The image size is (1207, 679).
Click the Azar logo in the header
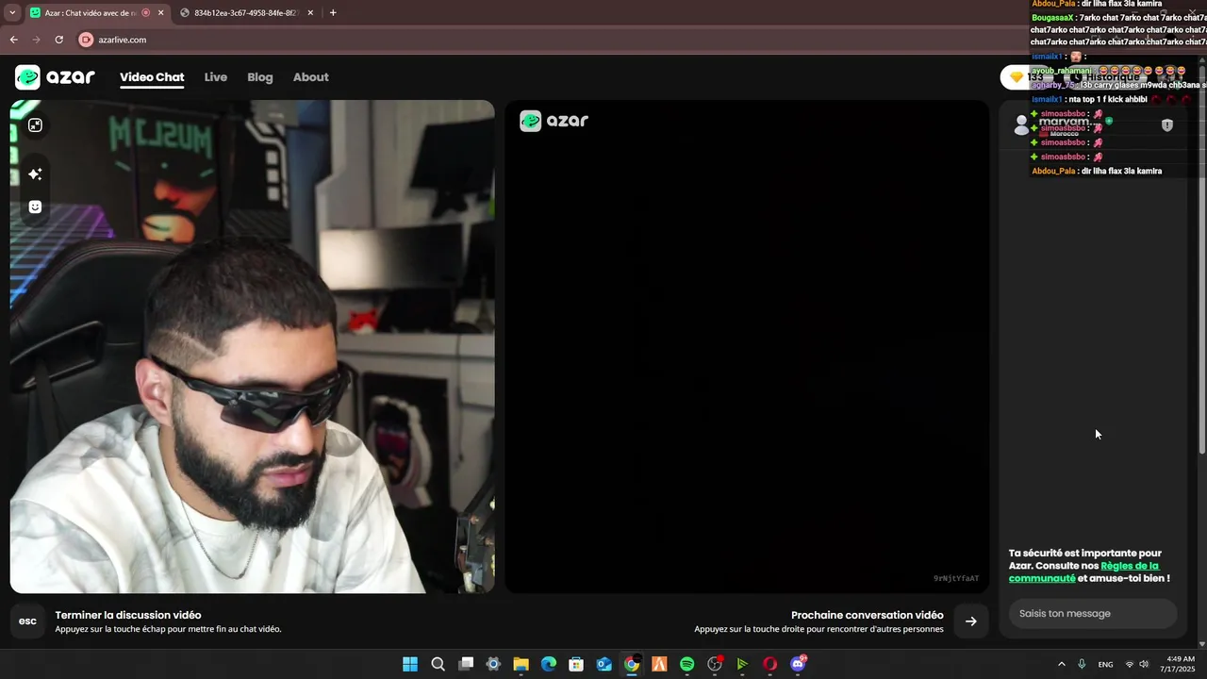coord(55,77)
